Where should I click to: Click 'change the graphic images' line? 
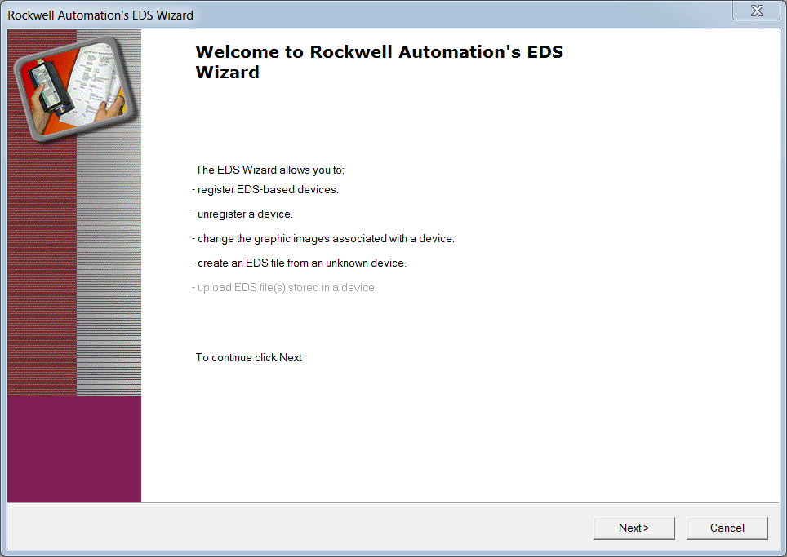pos(325,239)
